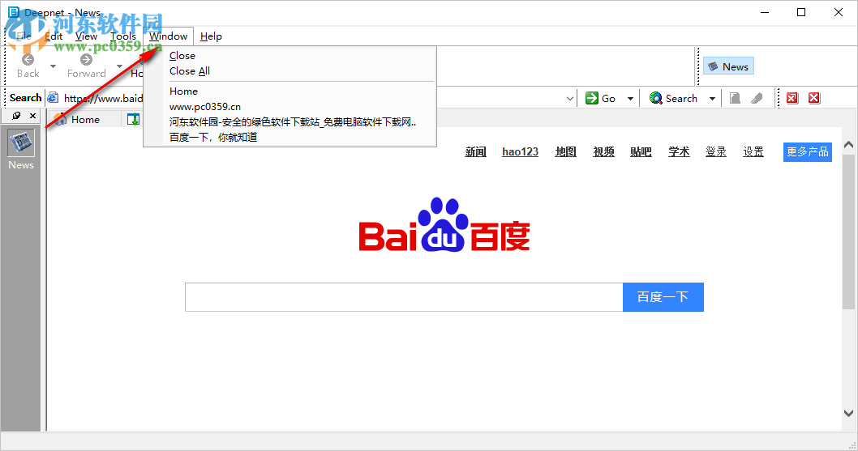Click the 地图 link

[566, 151]
